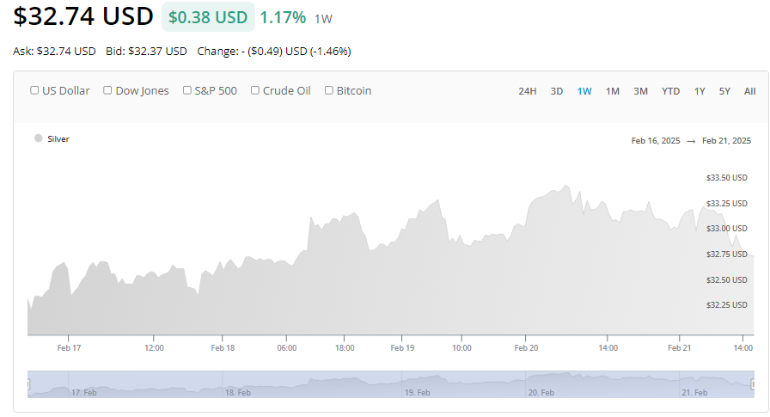770x417 pixels.
Task: Click the right navigator range handle
Action: coord(754,384)
